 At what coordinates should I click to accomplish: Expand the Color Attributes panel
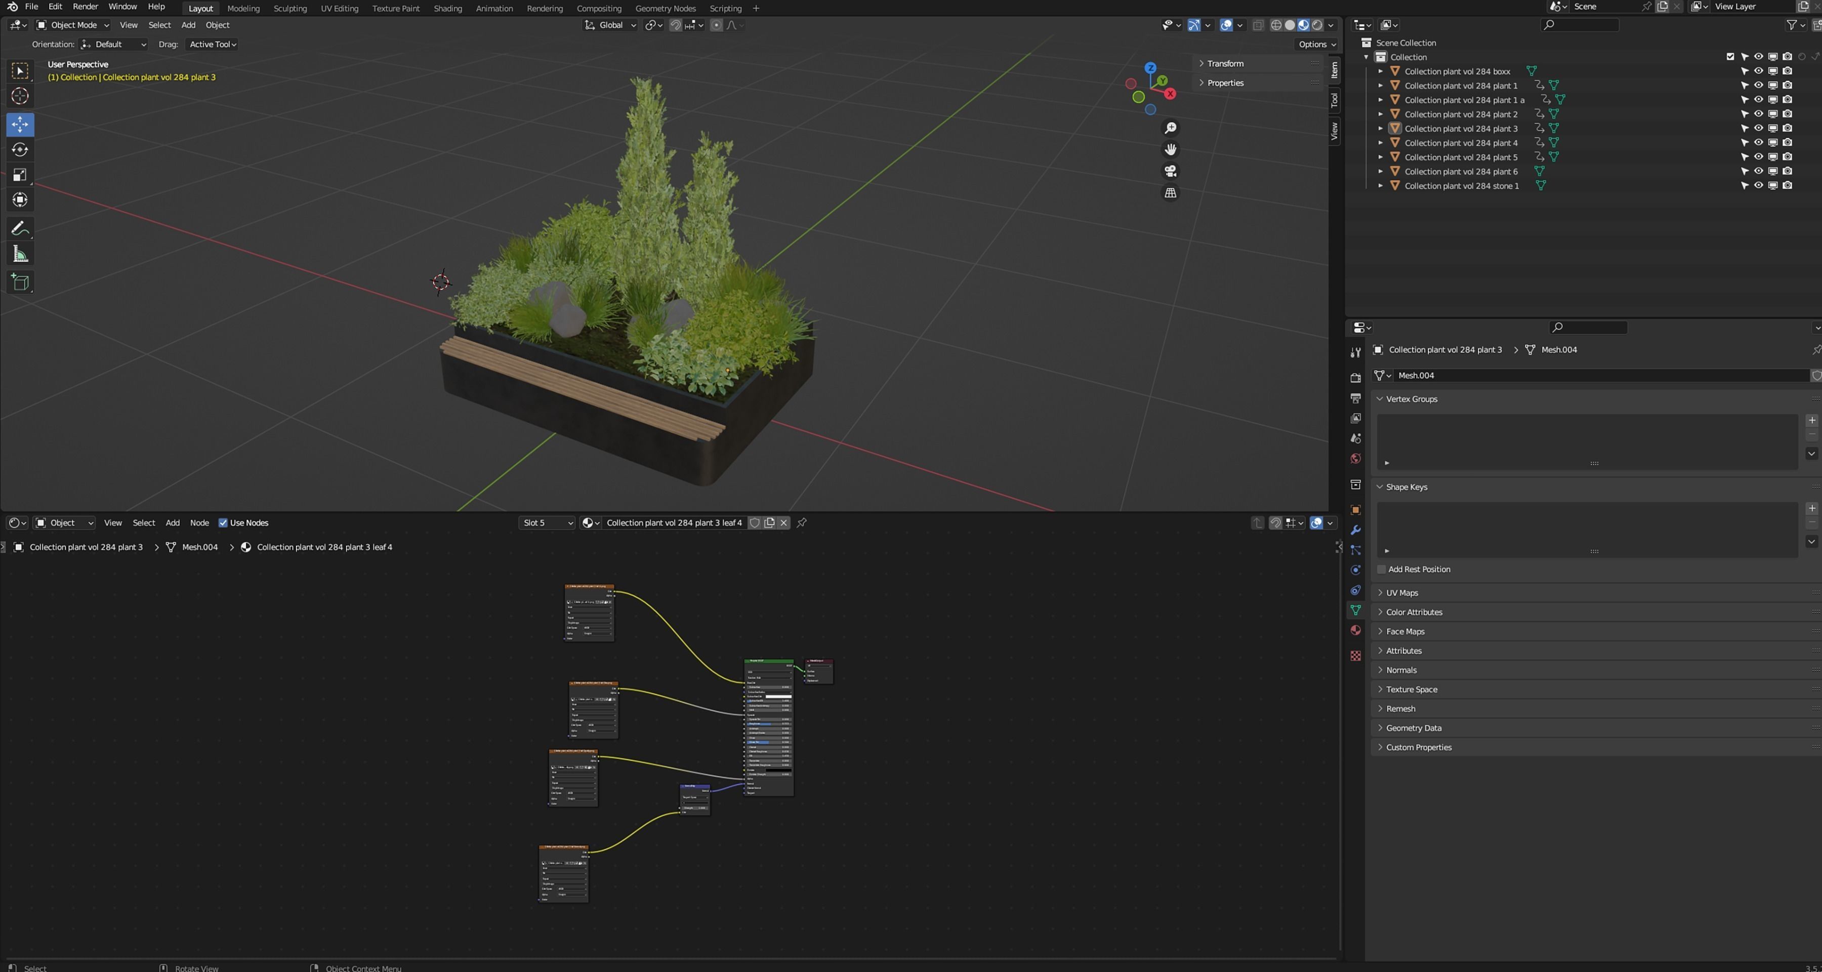click(1413, 612)
